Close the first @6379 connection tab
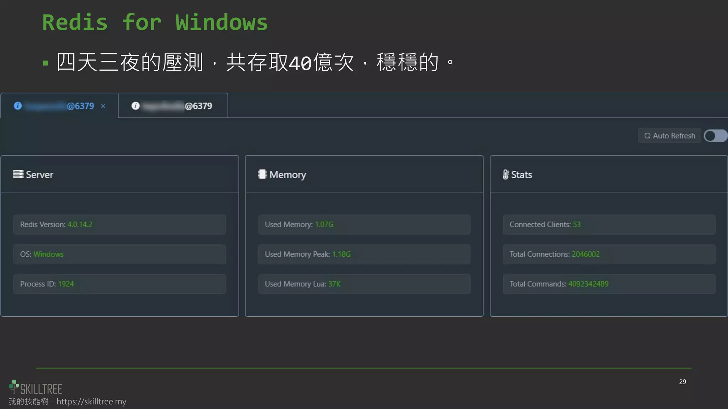 pyautogui.click(x=103, y=106)
